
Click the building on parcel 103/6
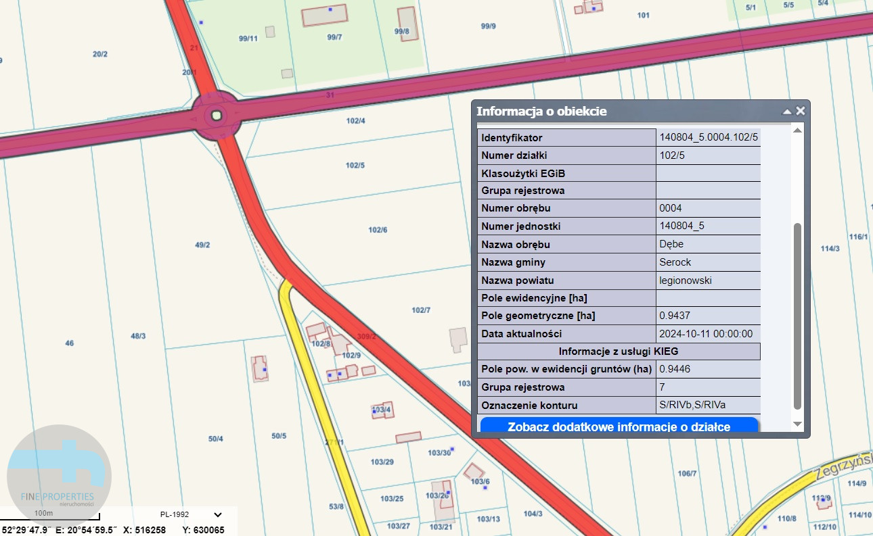click(x=474, y=470)
